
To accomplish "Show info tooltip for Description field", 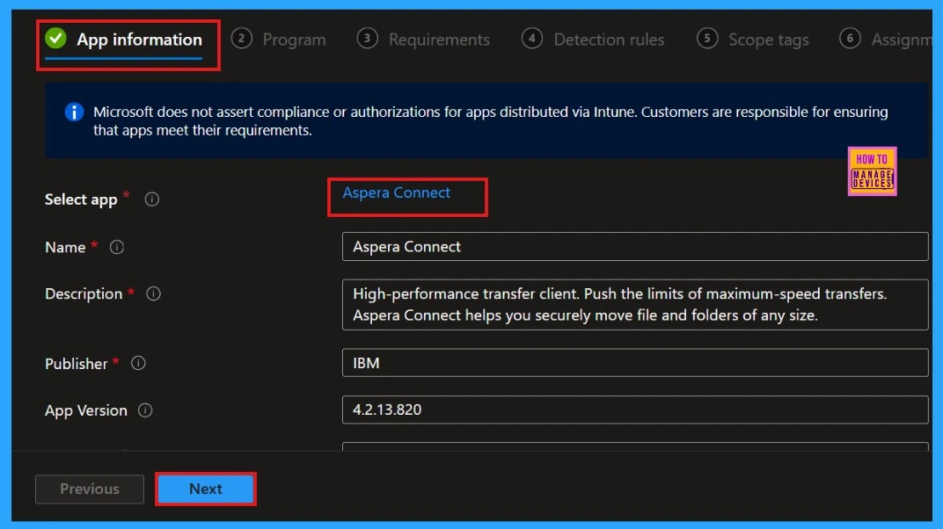I will click(x=153, y=293).
